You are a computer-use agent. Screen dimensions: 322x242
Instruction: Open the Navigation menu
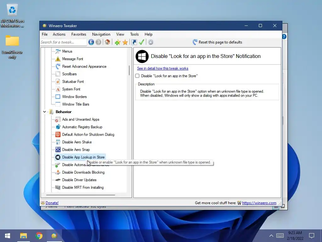pos(101,34)
